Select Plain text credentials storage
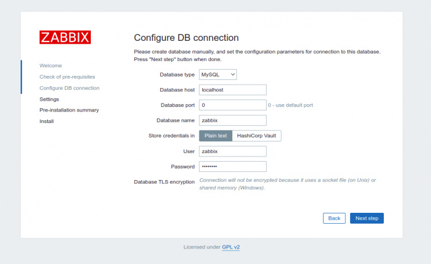The height and width of the screenshot is (264, 431). [215, 136]
